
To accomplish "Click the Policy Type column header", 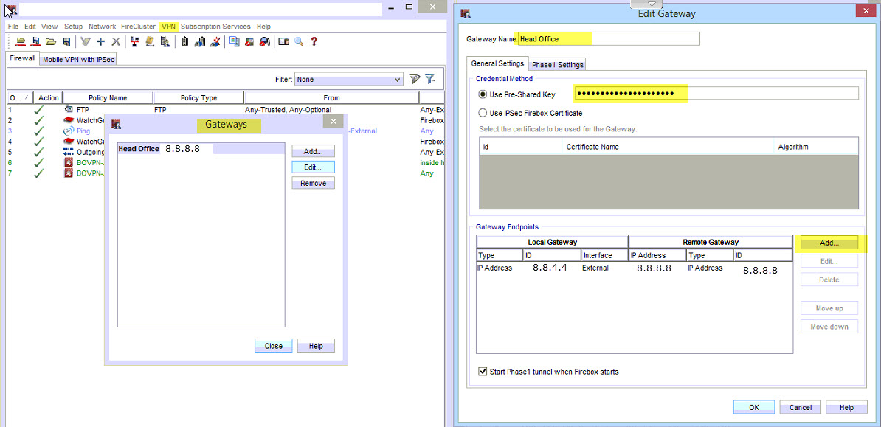I will click(199, 98).
